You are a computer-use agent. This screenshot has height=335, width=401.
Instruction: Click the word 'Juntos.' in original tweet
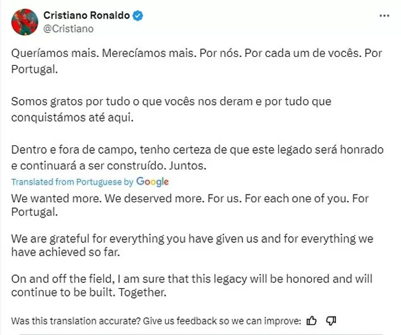pos(188,166)
